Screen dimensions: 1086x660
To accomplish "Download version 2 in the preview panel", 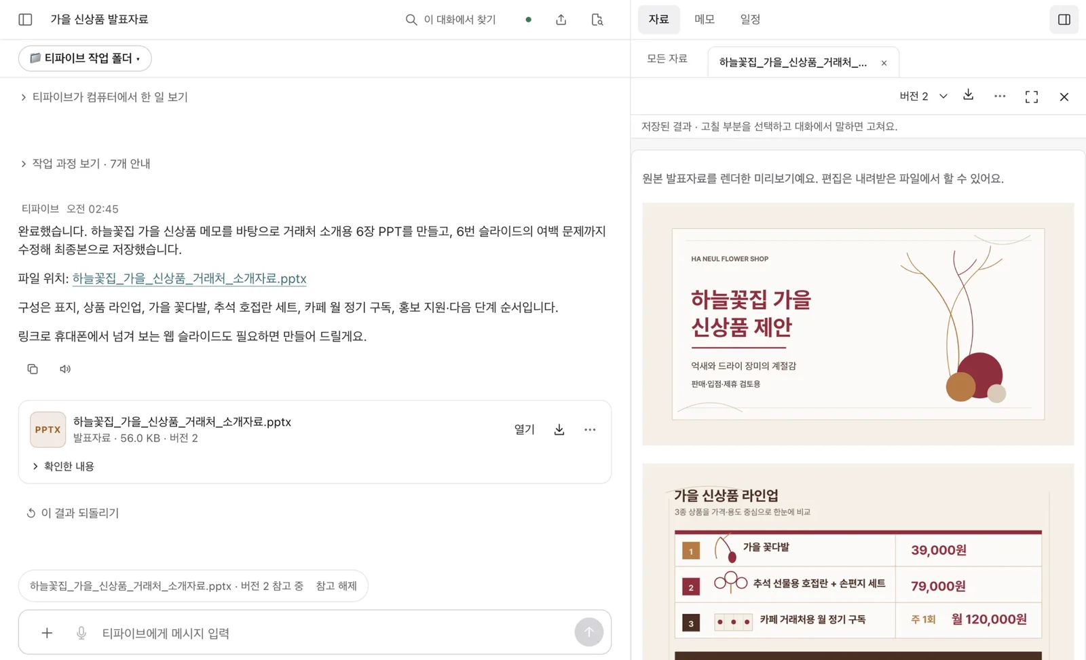I will pos(969,95).
